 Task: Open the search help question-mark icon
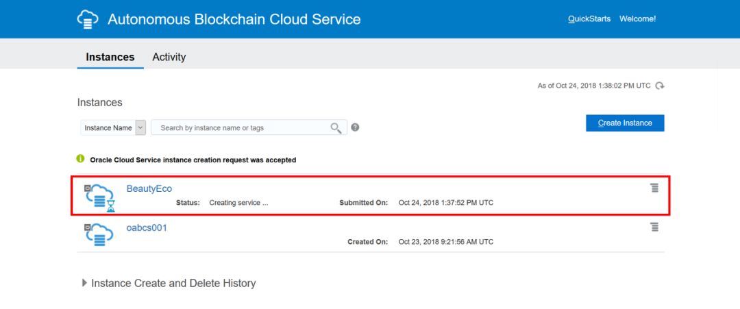click(x=355, y=127)
